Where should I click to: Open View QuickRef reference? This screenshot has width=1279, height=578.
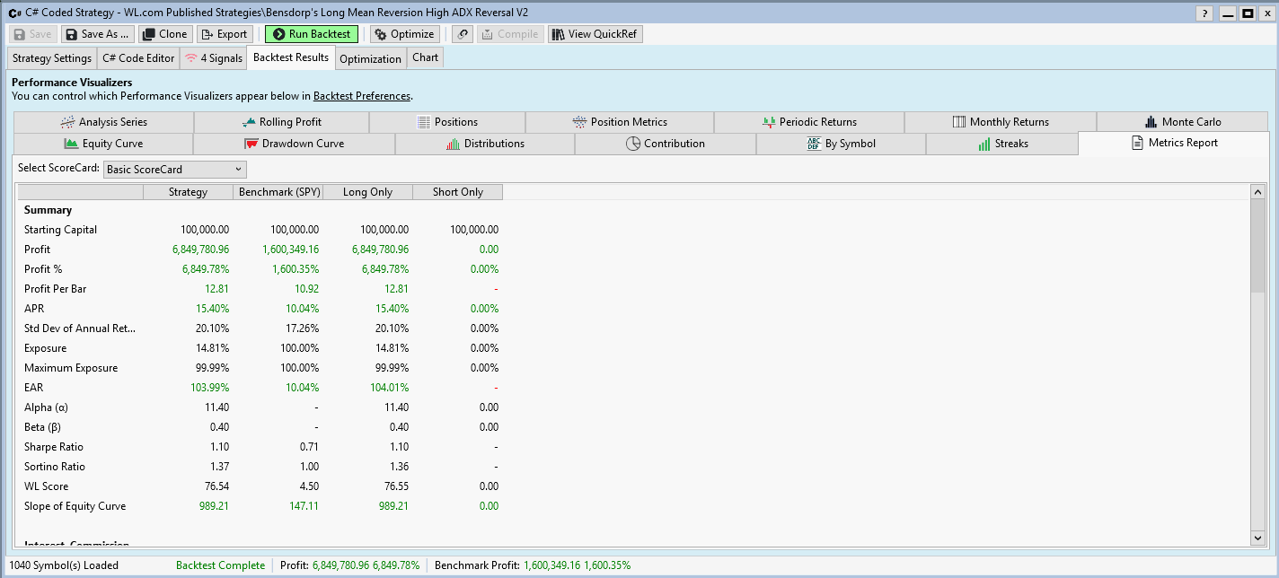click(595, 34)
